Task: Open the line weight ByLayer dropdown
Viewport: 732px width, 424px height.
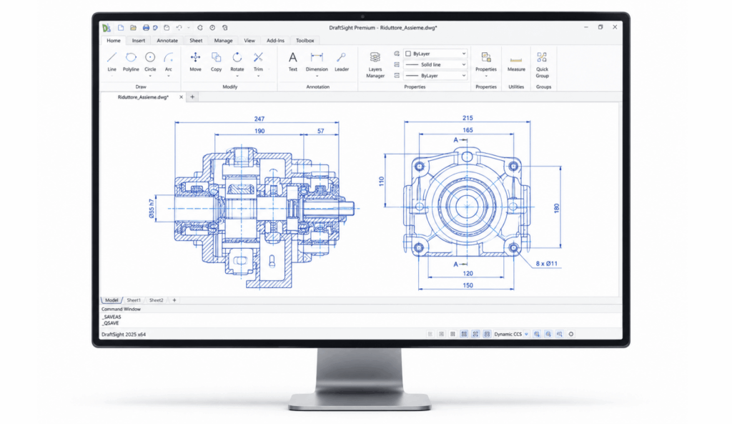Action: (435, 75)
